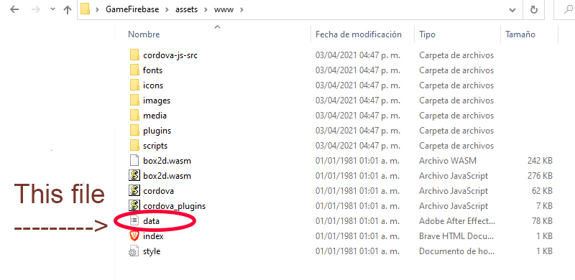Expand chevron between assets and www
This screenshot has height=280, width=575.
point(206,10)
